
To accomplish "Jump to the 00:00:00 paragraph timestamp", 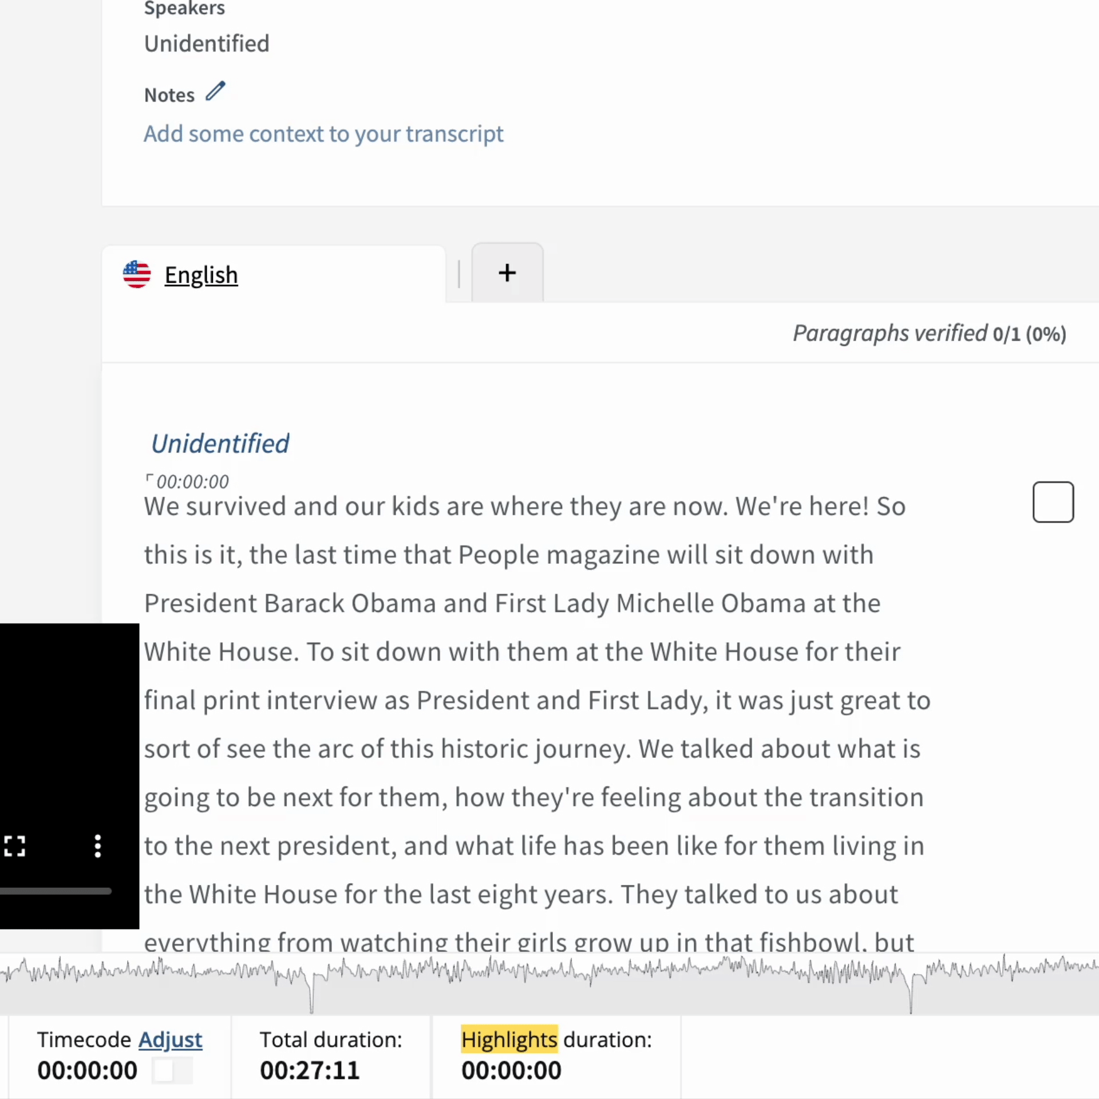I will click(x=193, y=482).
